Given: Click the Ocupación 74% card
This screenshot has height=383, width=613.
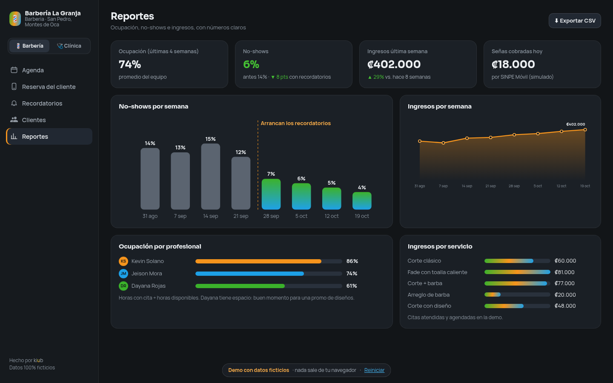Looking at the screenshot, I should [x=169, y=64].
